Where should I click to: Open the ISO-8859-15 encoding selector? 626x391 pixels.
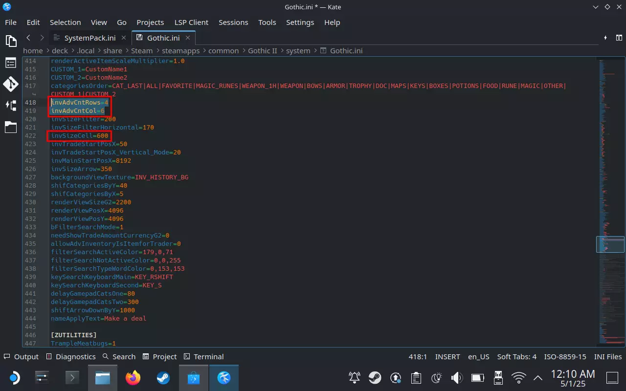coord(565,357)
